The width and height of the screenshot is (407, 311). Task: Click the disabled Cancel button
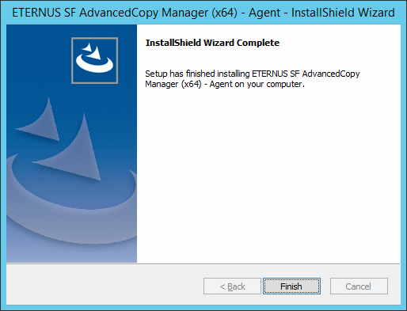[359, 286]
